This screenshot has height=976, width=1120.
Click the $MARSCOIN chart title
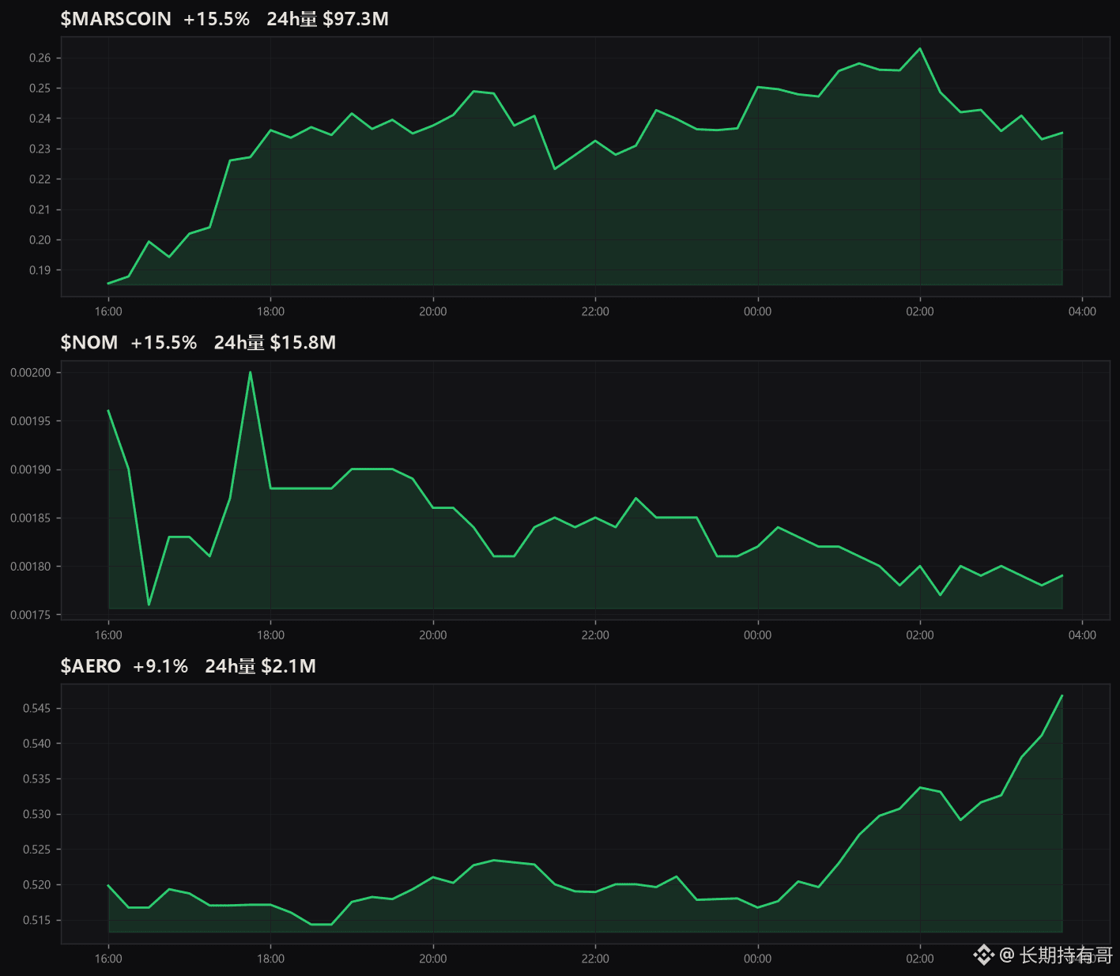(116, 19)
